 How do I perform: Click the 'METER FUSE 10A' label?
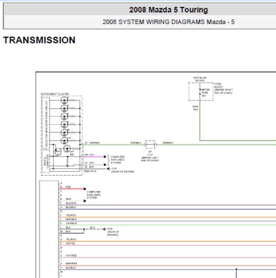pyautogui.click(x=205, y=92)
